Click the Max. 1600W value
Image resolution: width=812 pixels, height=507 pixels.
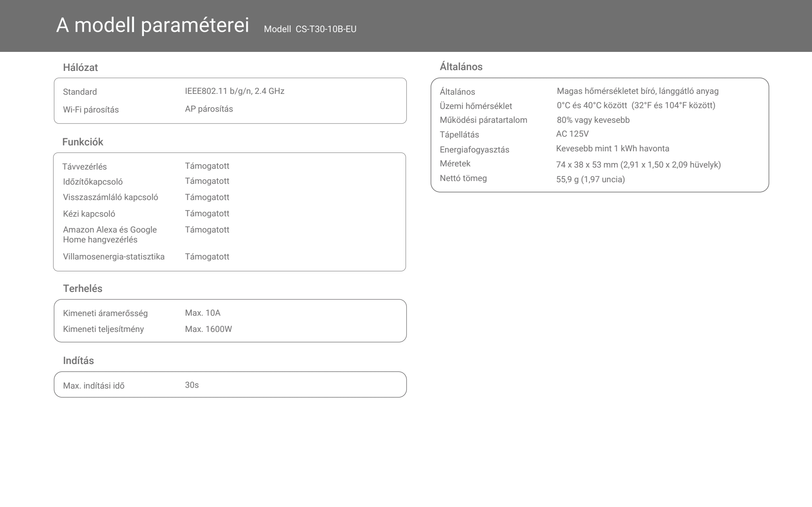[x=209, y=329]
